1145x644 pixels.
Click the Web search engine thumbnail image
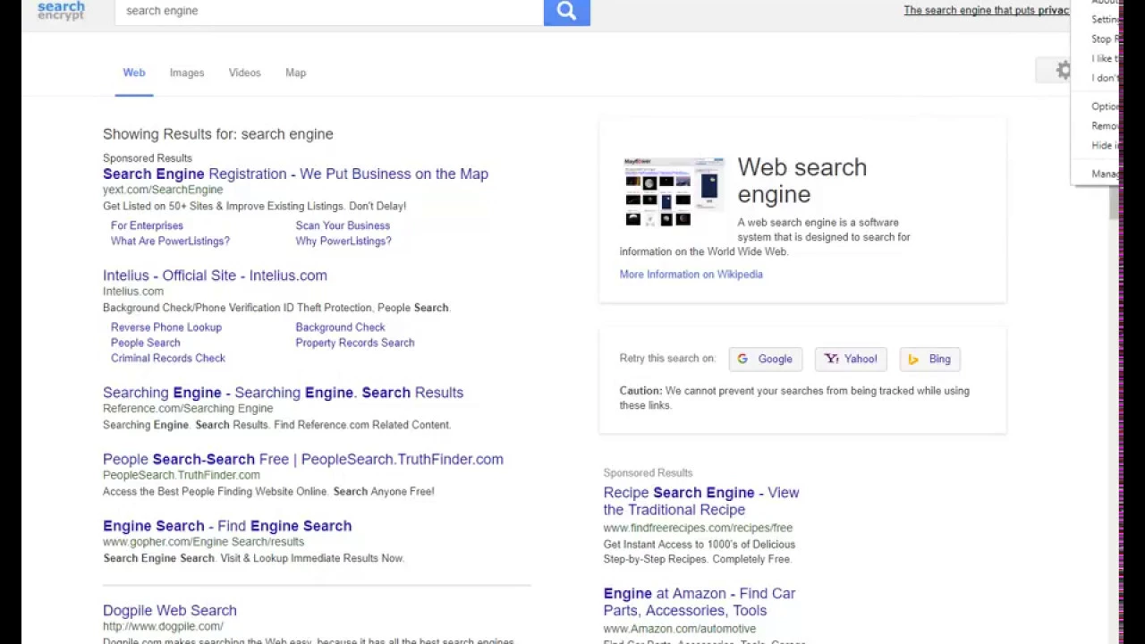pos(674,192)
